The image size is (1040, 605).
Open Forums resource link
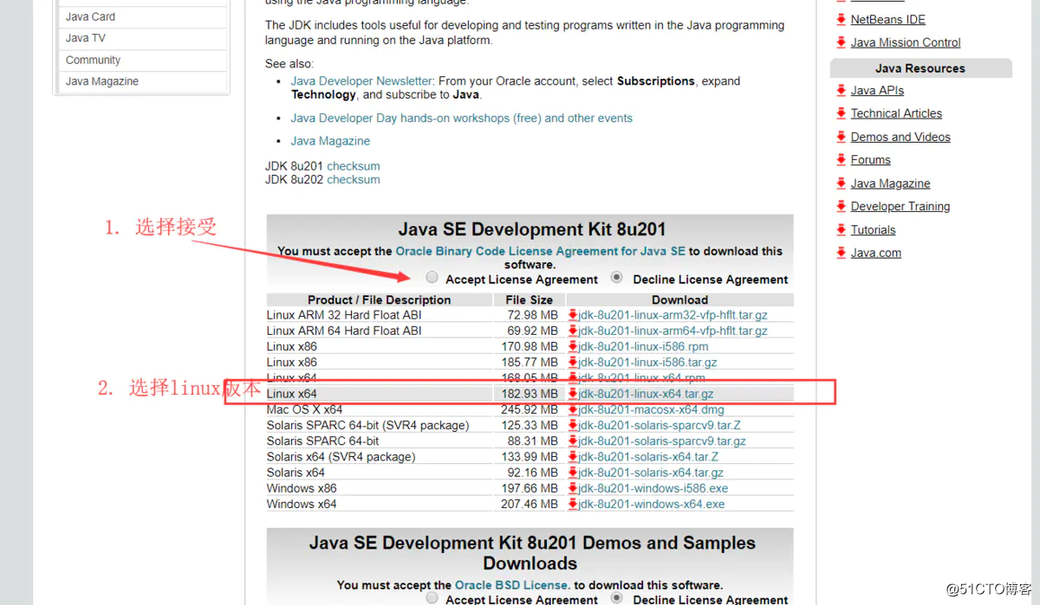pyautogui.click(x=871, y=160)
